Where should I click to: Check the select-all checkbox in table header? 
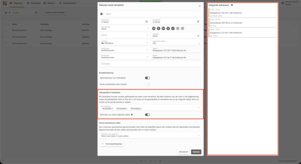click(6, 24)
